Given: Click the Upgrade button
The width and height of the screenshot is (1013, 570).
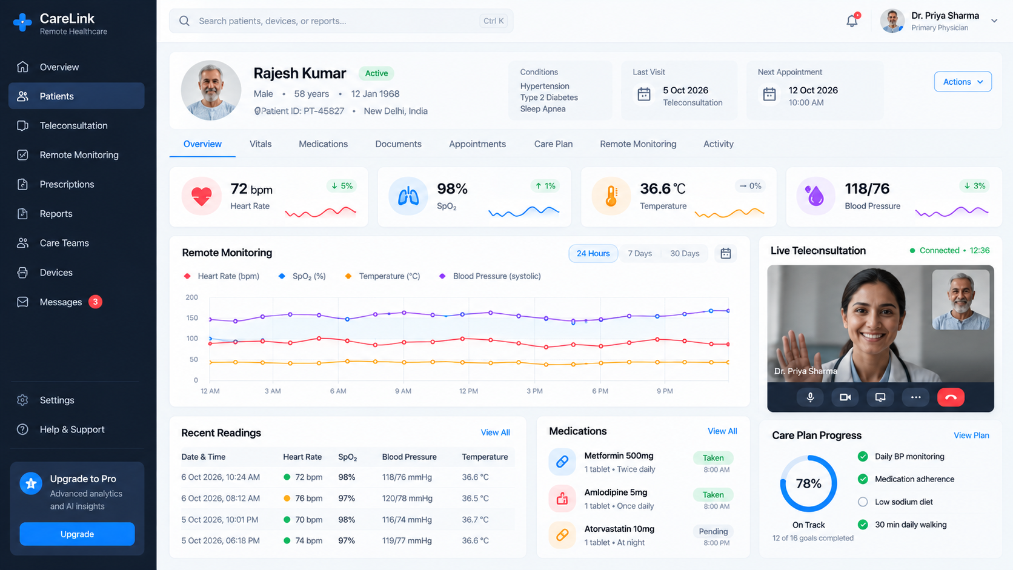Looking at the screenshot, I should (x=77, y=534).
